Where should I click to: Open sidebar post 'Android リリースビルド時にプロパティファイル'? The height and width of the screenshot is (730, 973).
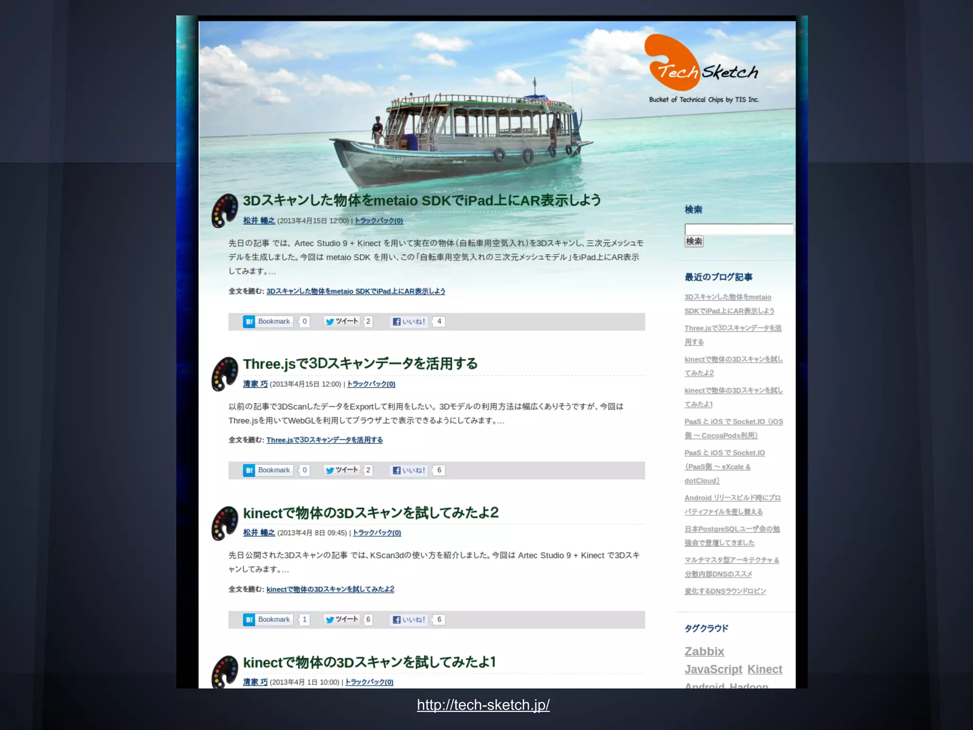(733, 505)
